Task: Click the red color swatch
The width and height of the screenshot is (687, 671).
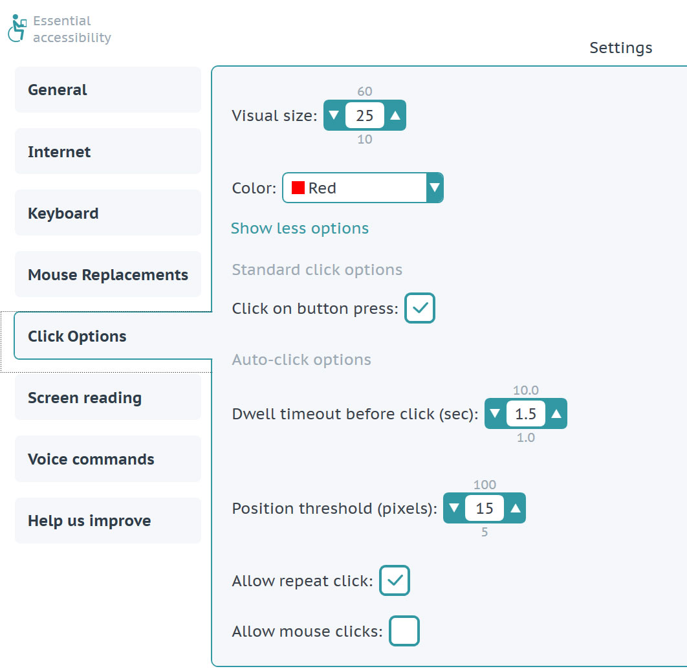Action: 298,188
